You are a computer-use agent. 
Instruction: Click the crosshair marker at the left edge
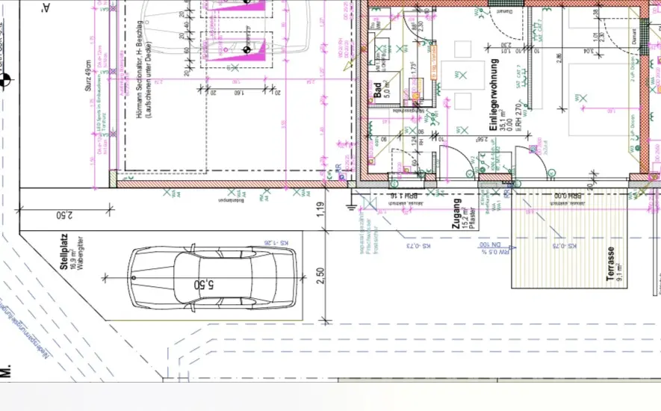[x=5, y=77]
